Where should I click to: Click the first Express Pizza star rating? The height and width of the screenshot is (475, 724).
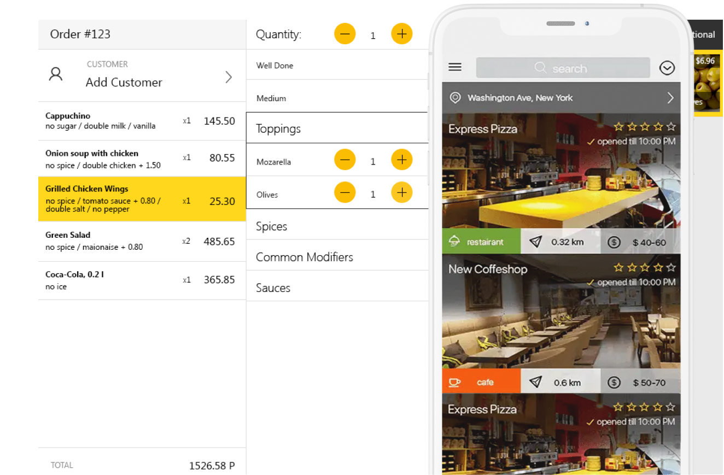point(645,127)
